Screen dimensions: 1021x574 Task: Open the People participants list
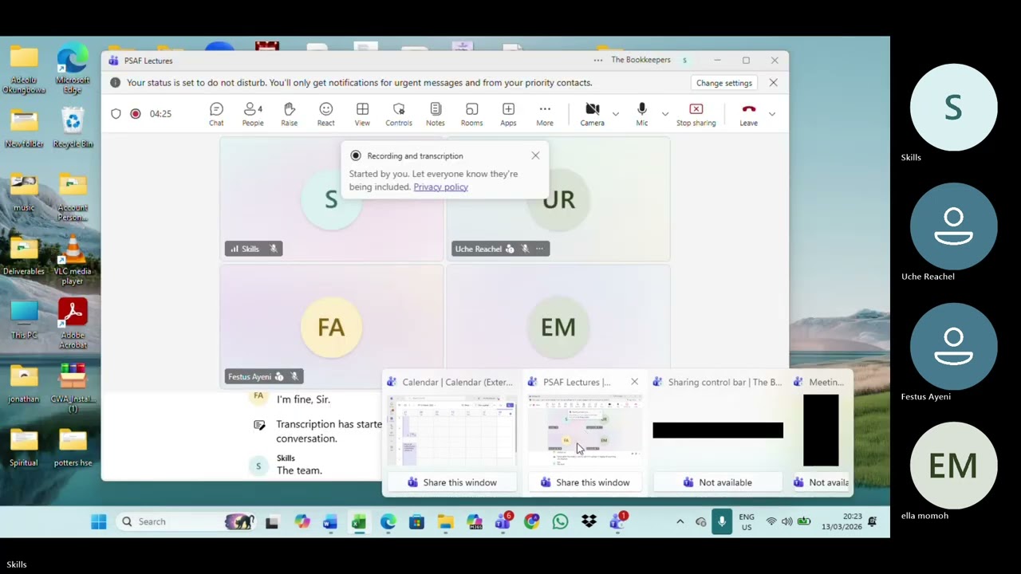pyautogui.click(x=253, y=114)
